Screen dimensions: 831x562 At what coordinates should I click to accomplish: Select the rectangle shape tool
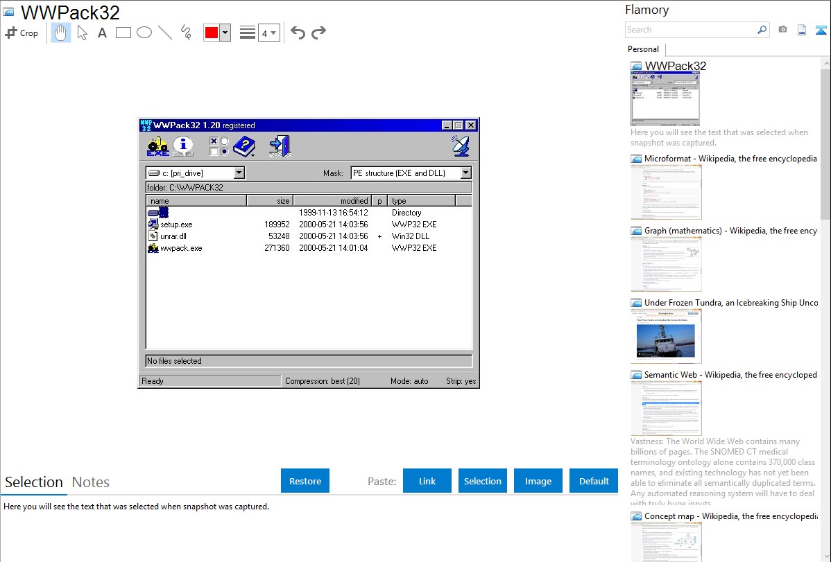point(123,33)
